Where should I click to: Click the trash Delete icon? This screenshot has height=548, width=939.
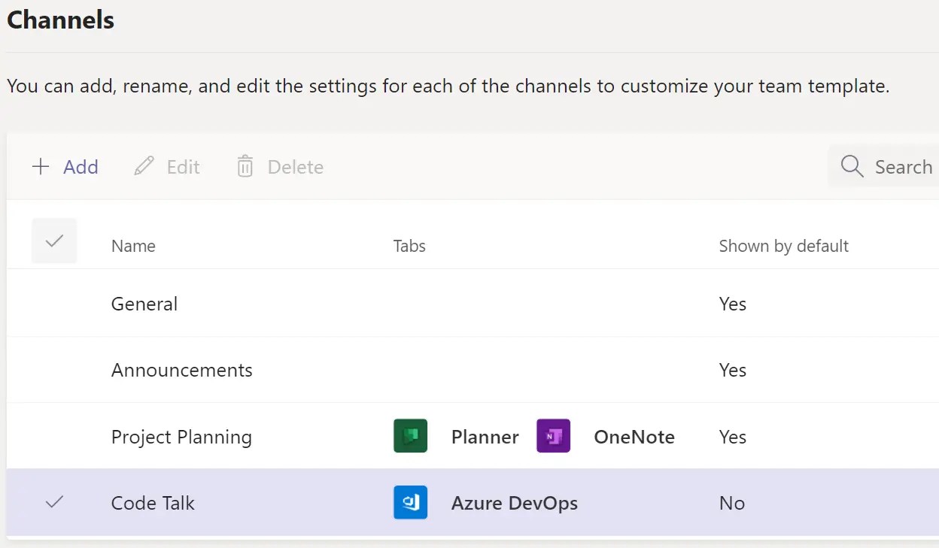(245, 166)
